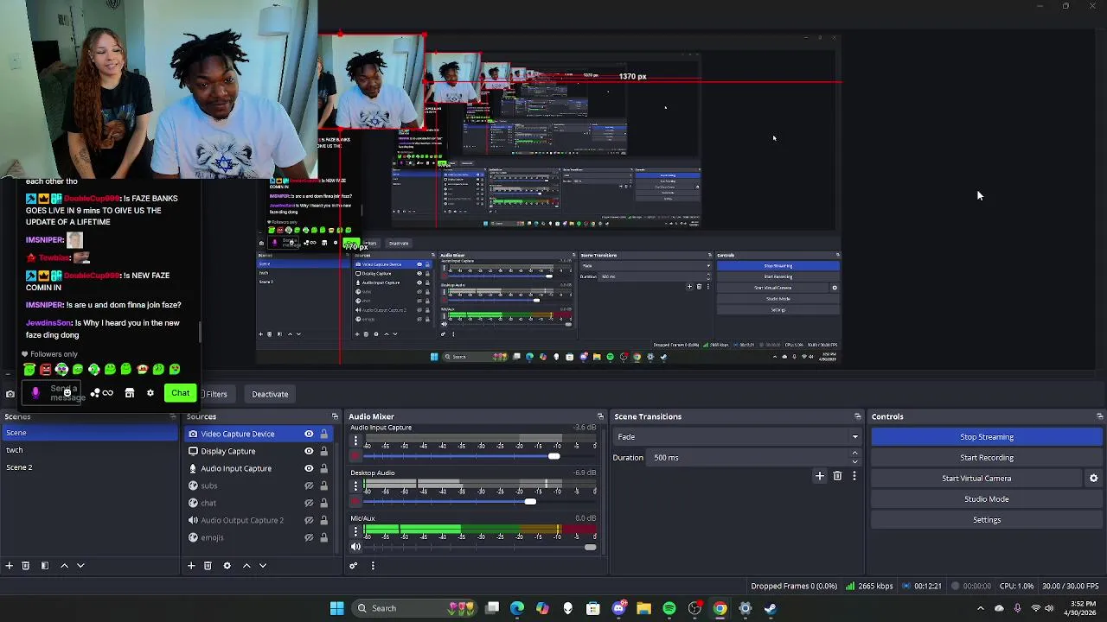Hide the Video Capture Device source
The height and width of the screenshot is (622, 1107).
pos(309,434)
